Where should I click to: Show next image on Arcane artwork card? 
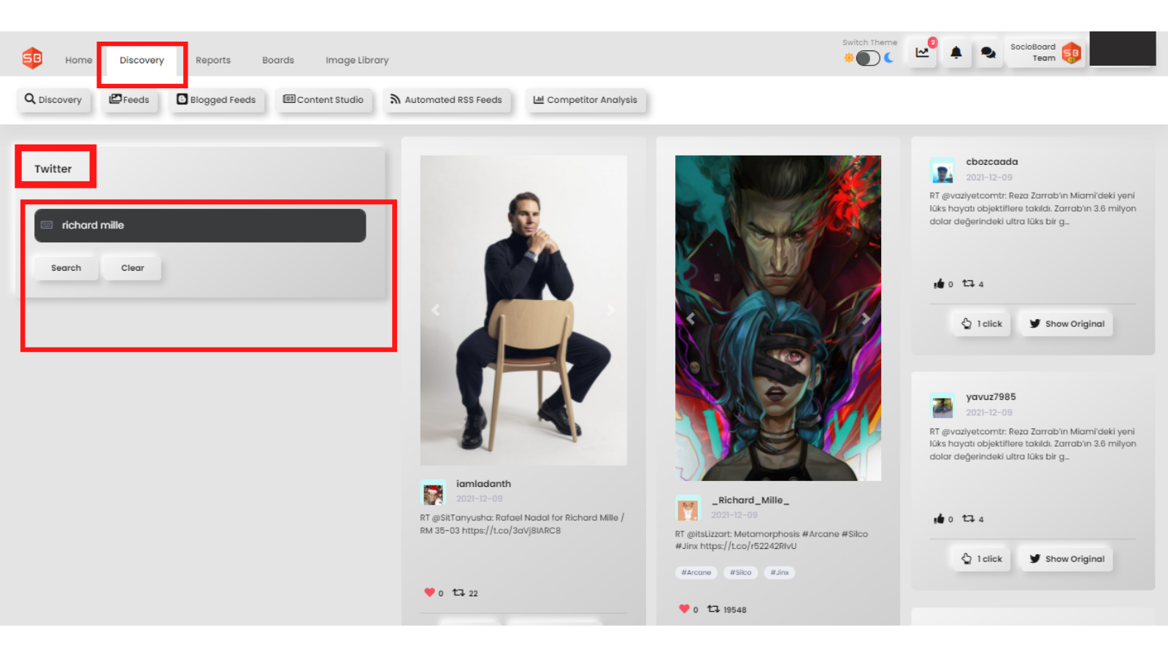(x=866, y=318)
